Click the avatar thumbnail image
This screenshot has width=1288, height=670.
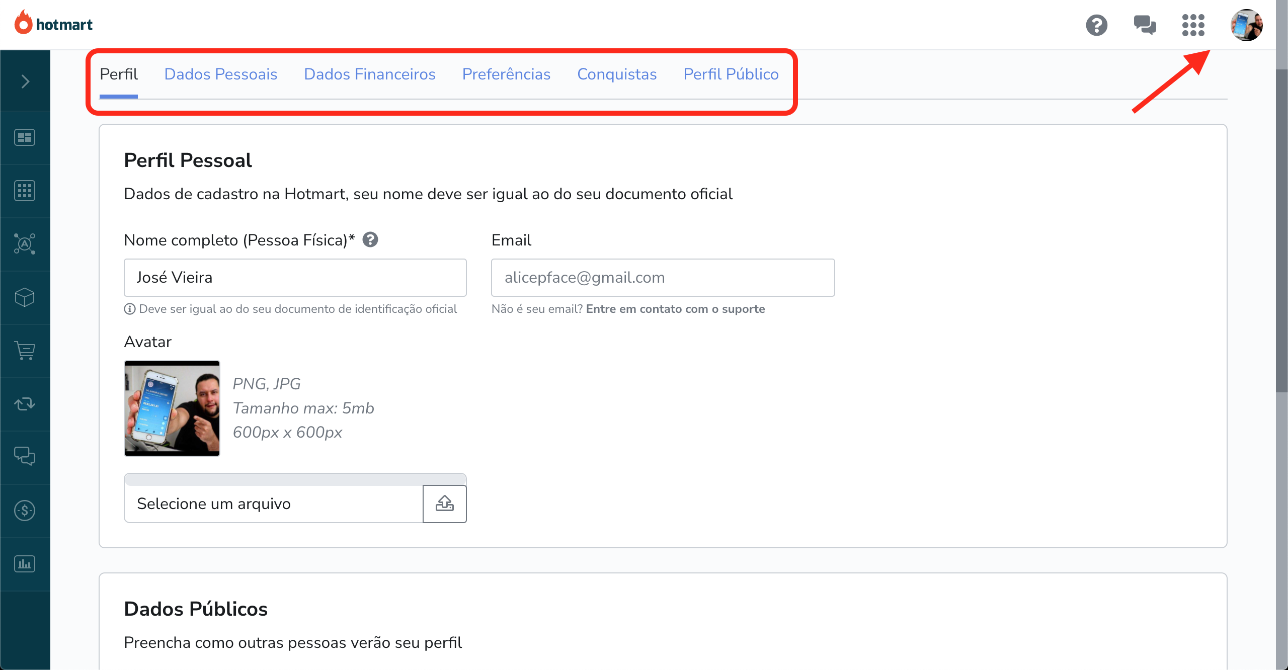172,408
